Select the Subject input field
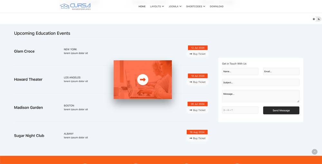Image resolution: width=322 pixels, height=164 pixels. [x=260, y=83]
